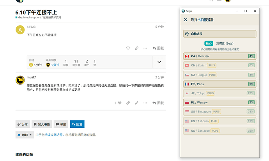Select FR / Paris server

[219, 84]
